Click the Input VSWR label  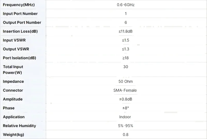(14, 40)
